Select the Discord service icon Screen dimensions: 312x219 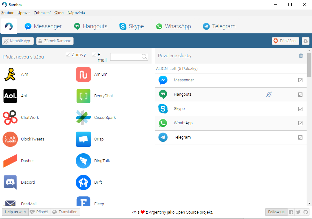[10, 182]
